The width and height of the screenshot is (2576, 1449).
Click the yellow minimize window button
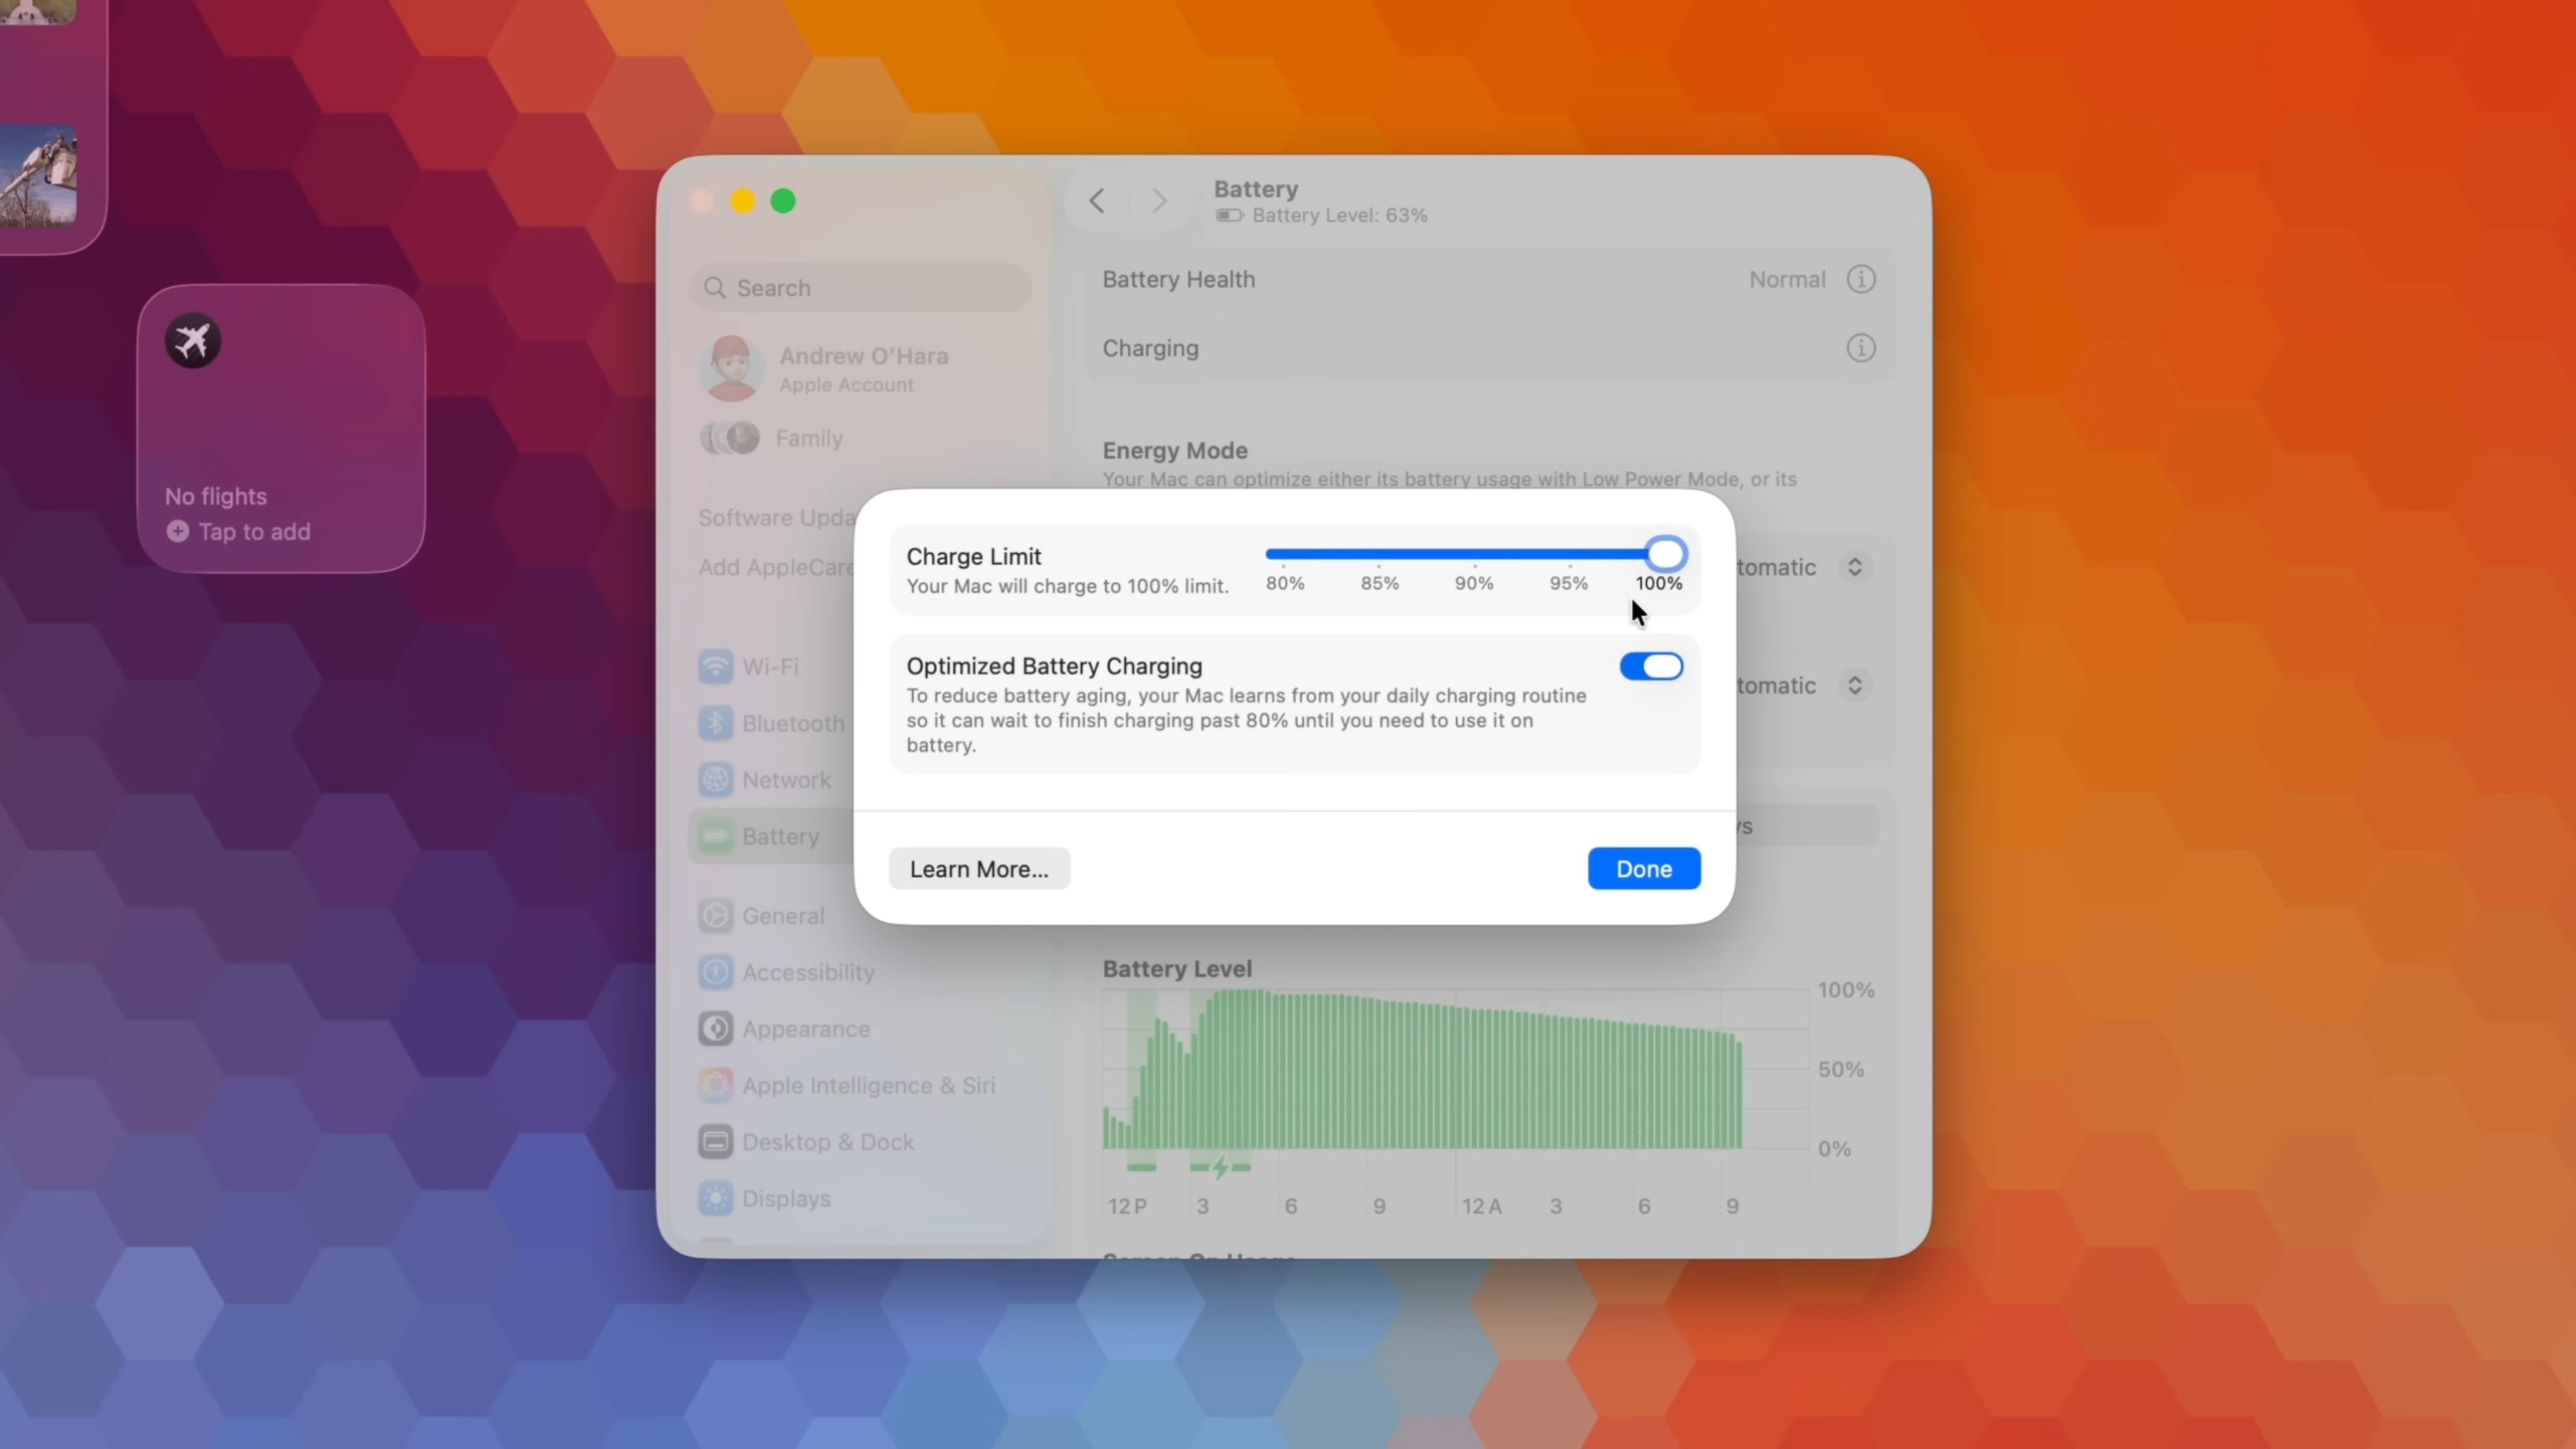[742, 201]
